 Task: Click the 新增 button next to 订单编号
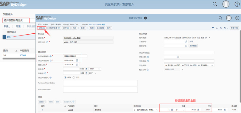point(191,41)
